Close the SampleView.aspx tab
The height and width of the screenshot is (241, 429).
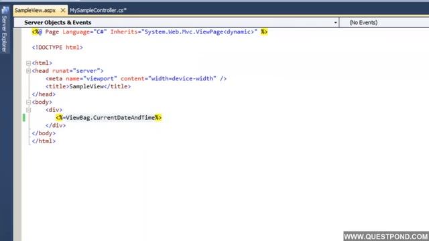(x=63, y=11)
